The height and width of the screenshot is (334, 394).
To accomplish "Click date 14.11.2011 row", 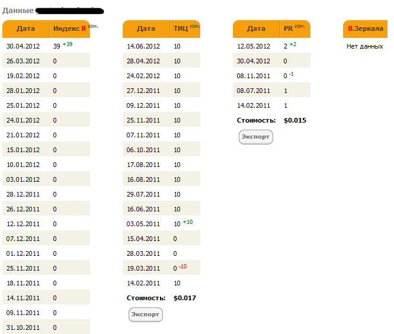I will point(46,298).
